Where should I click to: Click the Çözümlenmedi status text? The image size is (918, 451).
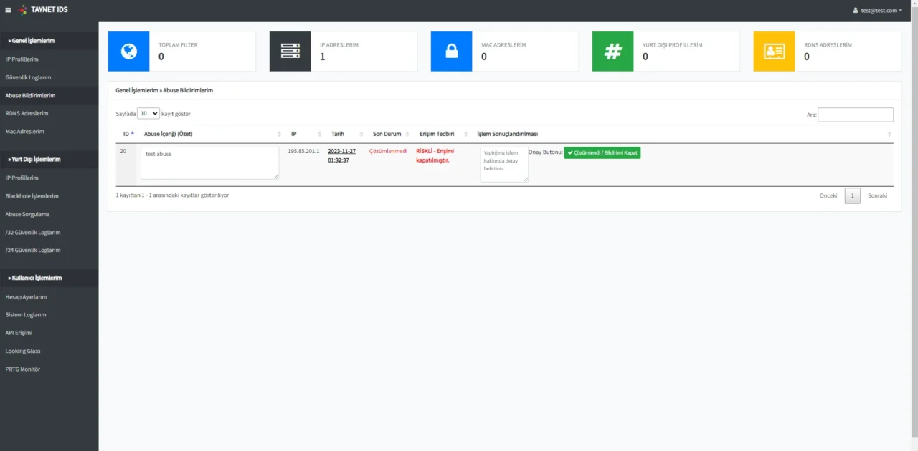pyautogui.click(x=389, y=151)
